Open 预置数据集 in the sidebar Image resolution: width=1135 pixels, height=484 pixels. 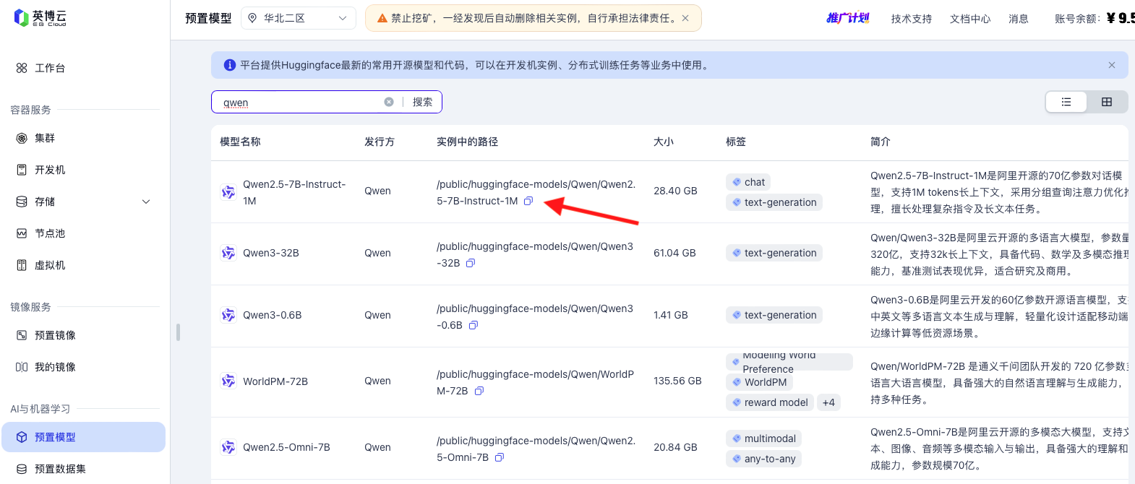click(60, 469)
